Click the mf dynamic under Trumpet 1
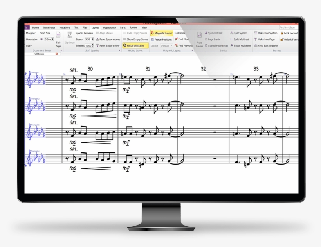Viewport: 321px width, 247px height. coord(126,89)
